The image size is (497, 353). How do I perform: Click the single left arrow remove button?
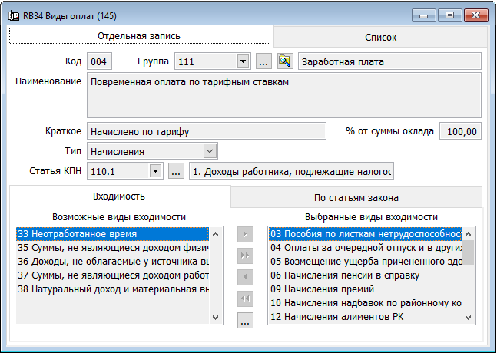tap(245, 276)
